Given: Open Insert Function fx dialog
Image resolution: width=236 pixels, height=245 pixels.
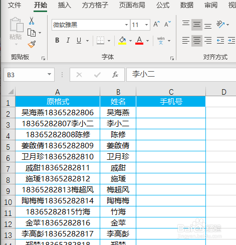Looking at the screenshot, I should 115,75.
